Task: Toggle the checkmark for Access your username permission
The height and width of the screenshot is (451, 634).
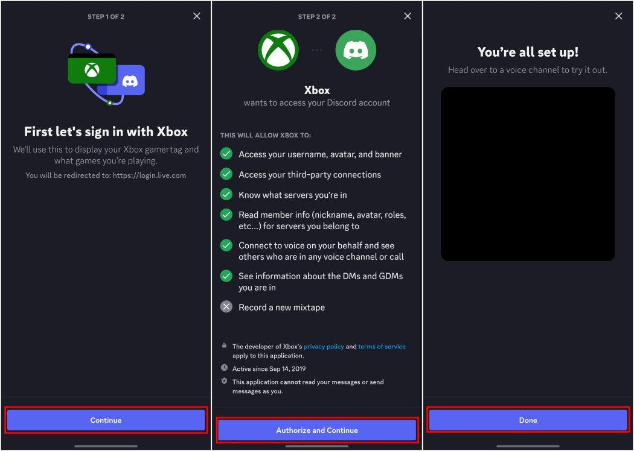Action: coord(226,154)
